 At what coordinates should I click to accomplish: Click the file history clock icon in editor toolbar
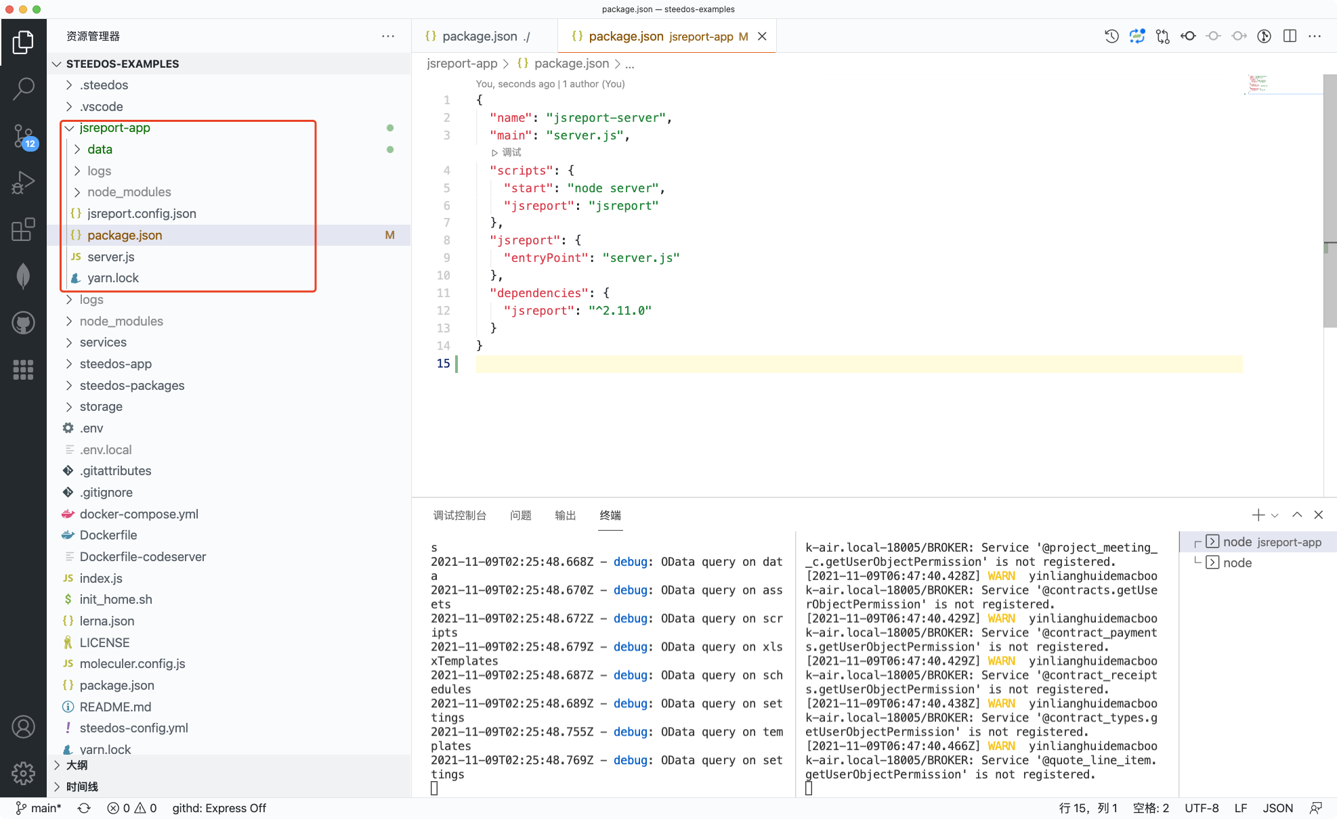[1111, 37]
